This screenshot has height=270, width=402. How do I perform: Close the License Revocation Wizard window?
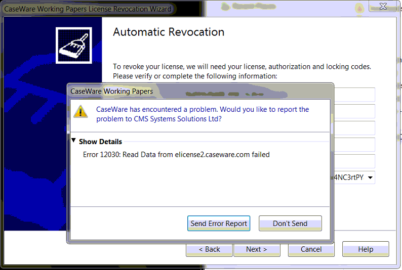383,6
